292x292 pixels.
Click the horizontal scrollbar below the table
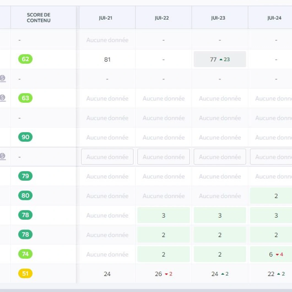coord(146,290)
